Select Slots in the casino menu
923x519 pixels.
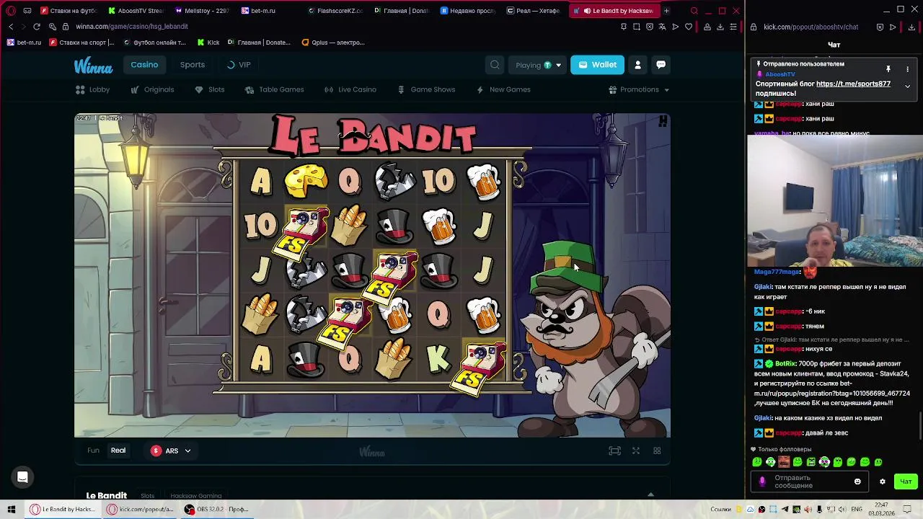pos(210,89)
